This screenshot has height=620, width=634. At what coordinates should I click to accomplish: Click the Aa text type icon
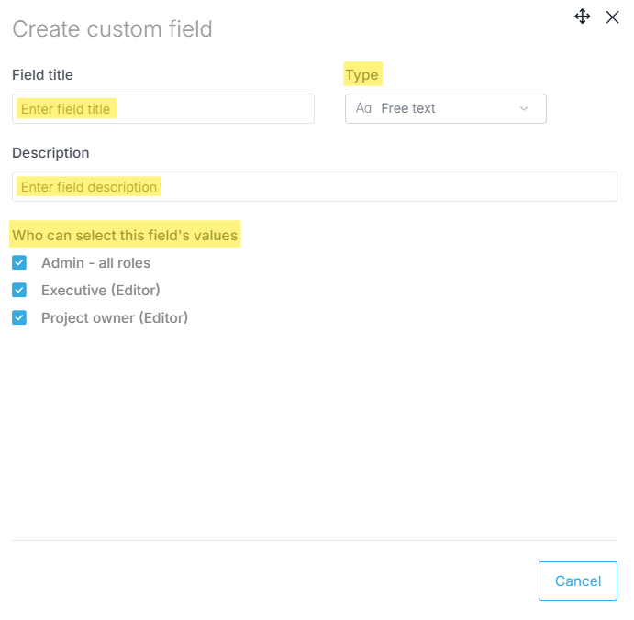pyautogui.click(x=363, y=108)
